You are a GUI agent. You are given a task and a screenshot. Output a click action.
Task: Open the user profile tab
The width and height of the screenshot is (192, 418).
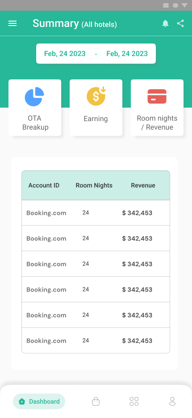tap(172, 401)
